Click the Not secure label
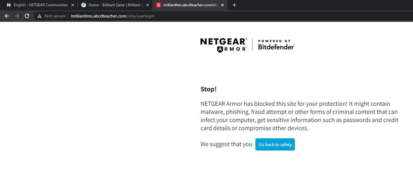The height and width of the screenshot is (173, 413). click(53, 16)
